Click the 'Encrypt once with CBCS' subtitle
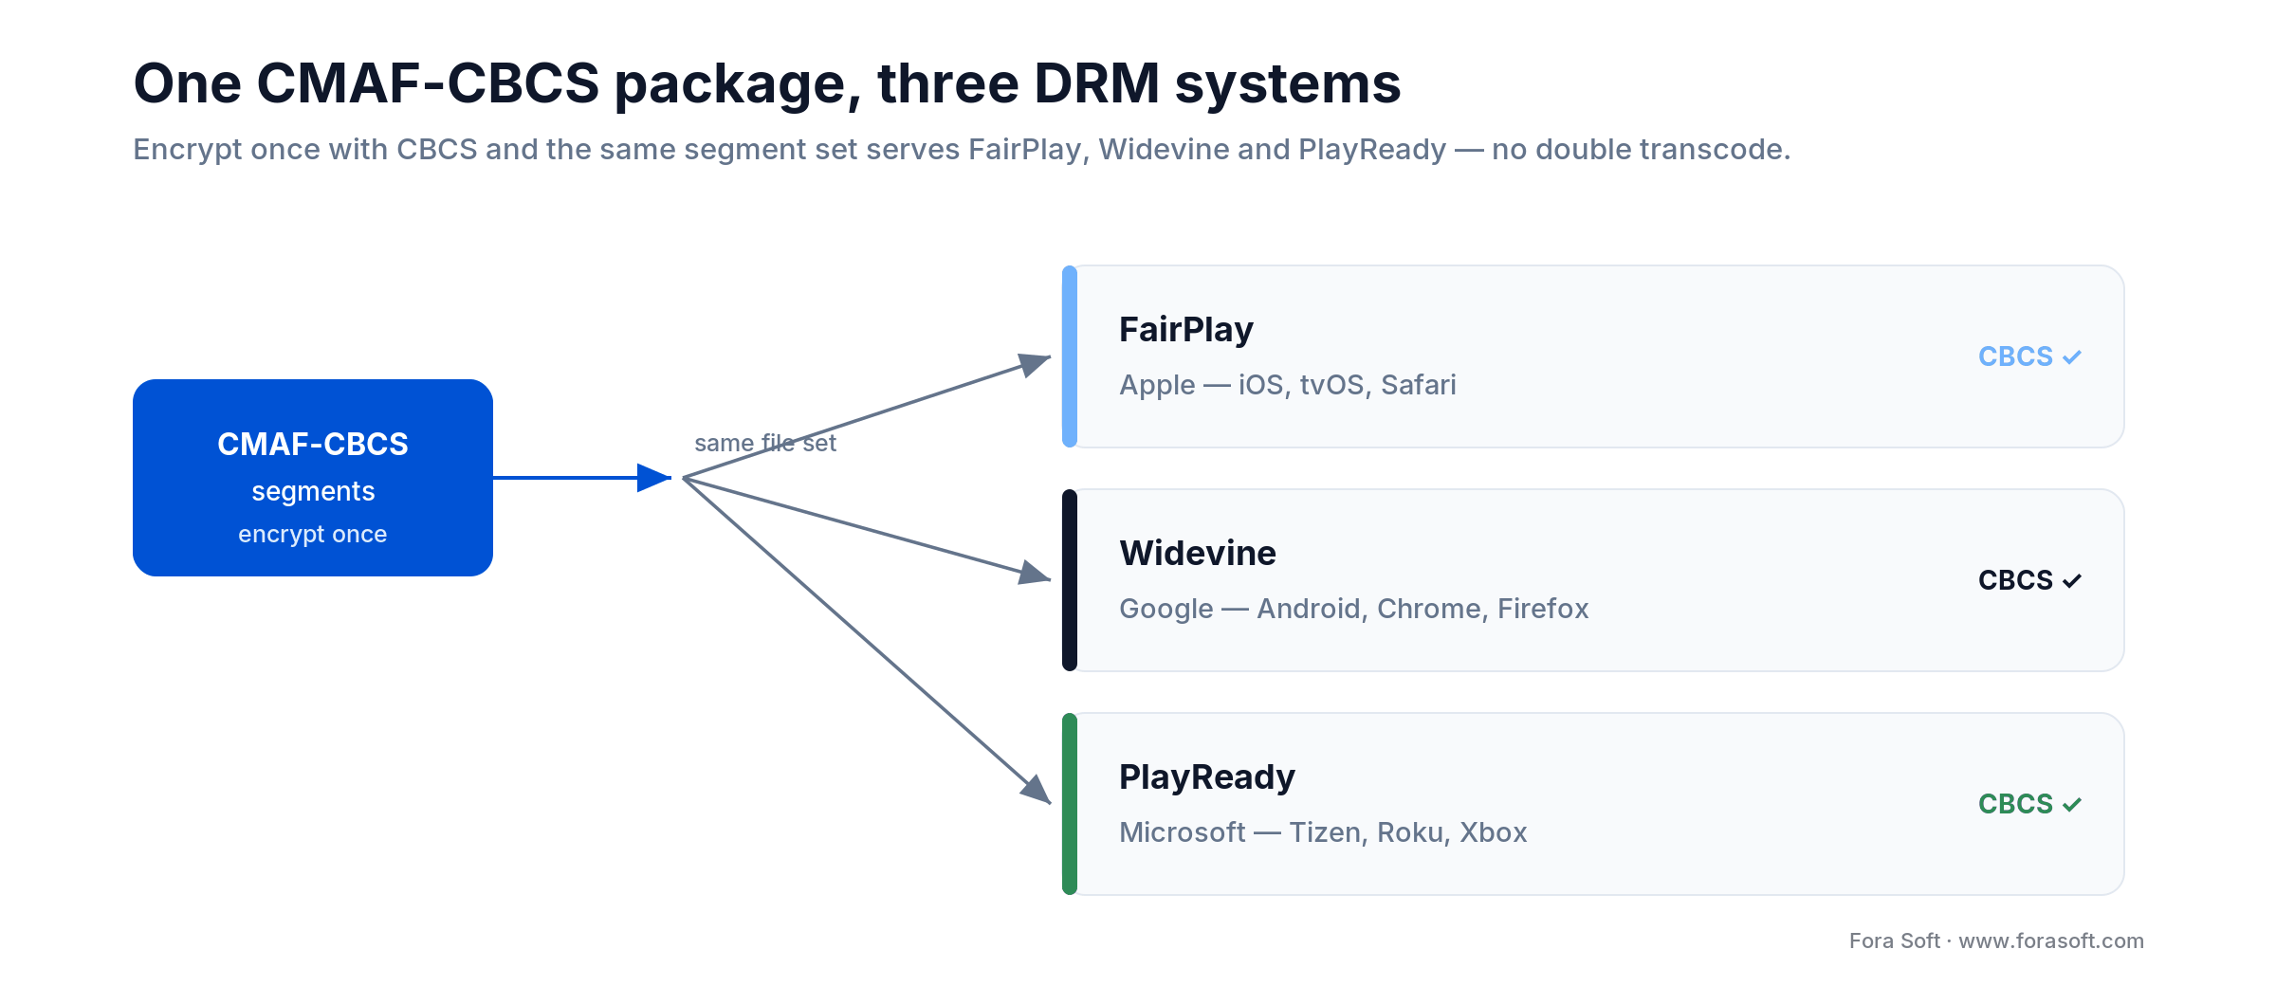 [x=962, y=150]
